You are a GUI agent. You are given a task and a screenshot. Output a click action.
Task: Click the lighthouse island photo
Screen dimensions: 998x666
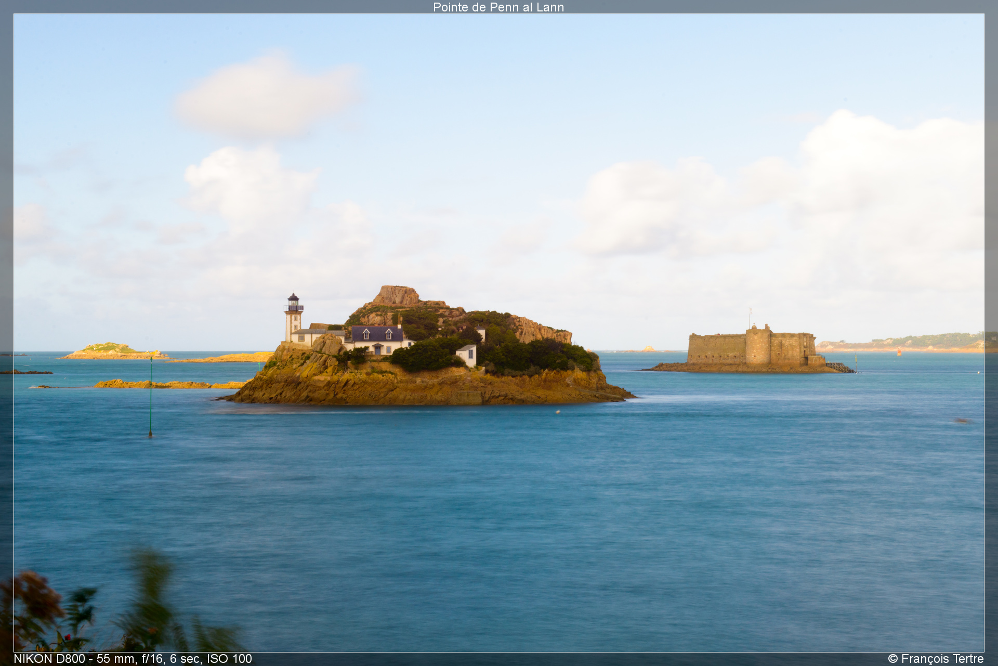click(x=499, y=333)
